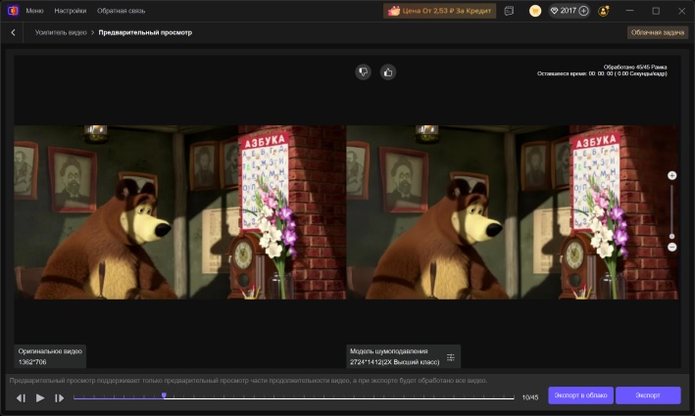Click the app logo icon
Viewport: 695px width, 416px height.
click(13, 11)
